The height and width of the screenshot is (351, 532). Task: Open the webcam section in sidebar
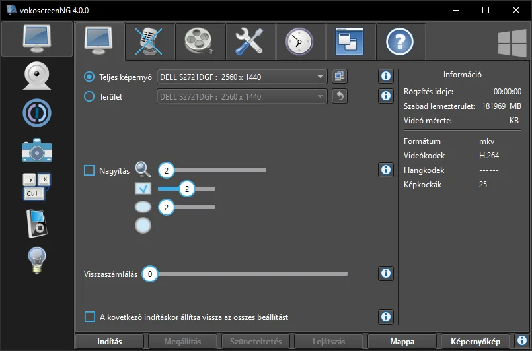coord(37,76)
